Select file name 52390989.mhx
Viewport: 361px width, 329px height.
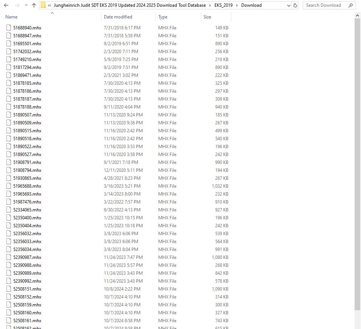point(27,273)
